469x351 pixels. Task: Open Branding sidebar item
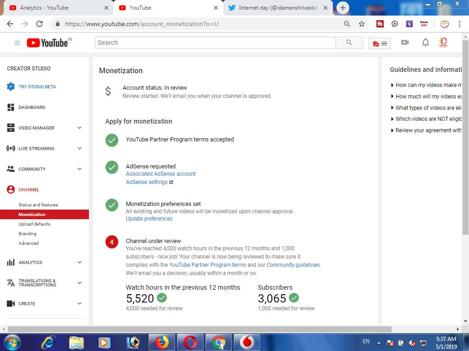(27, 233)
